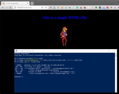119x94 pixels.
Task: Click the terminal scrollbar thumb
Action: [x=116, y=56]
